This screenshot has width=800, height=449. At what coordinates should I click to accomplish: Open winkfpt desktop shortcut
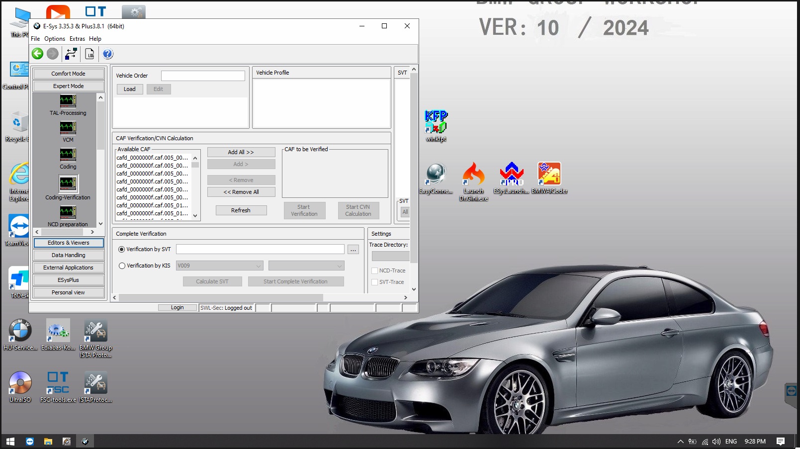tap(436, 126)
